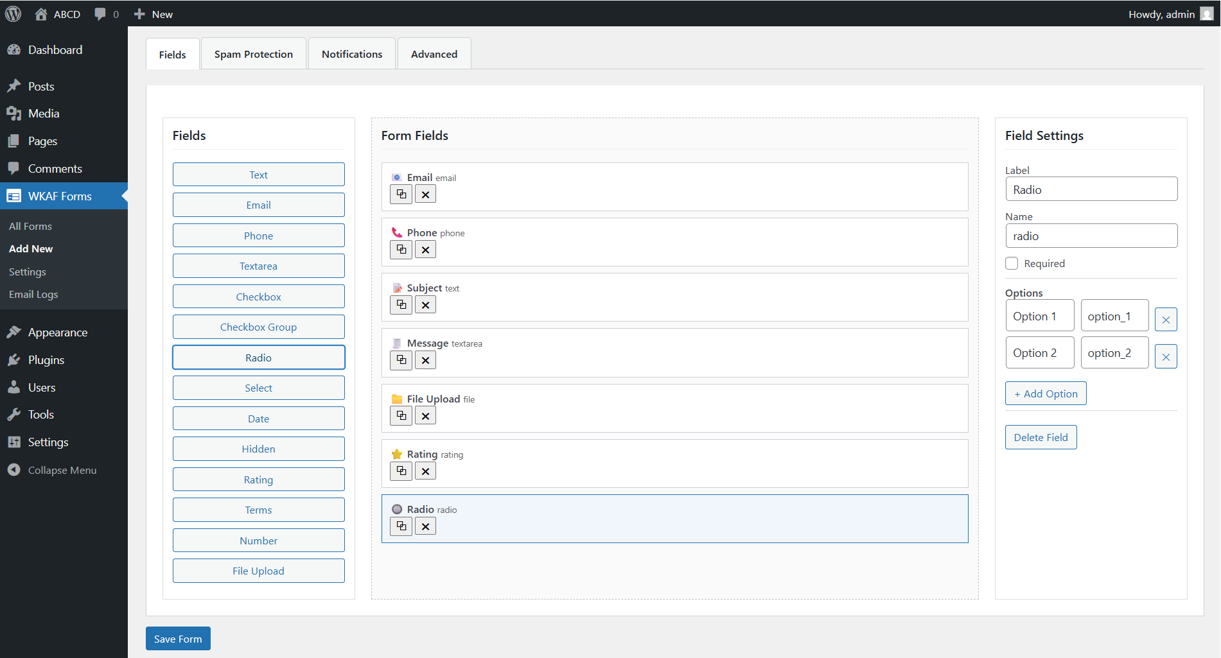Edit the Option 2 label input
Viewport: 1221px width, 658px height.
tap(1040, 353)
